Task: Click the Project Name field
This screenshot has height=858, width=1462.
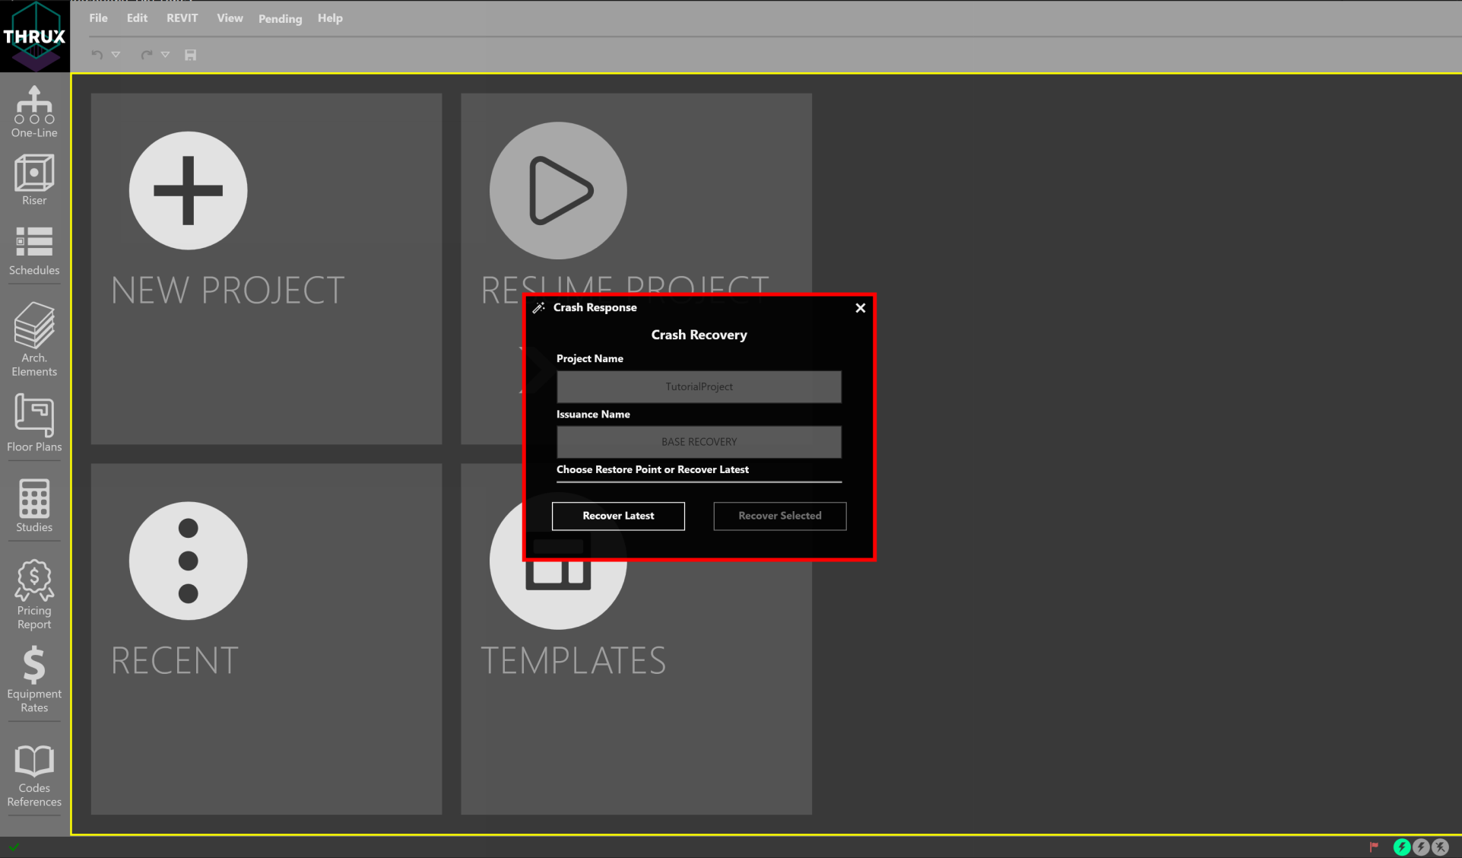Action: point(699,386)
